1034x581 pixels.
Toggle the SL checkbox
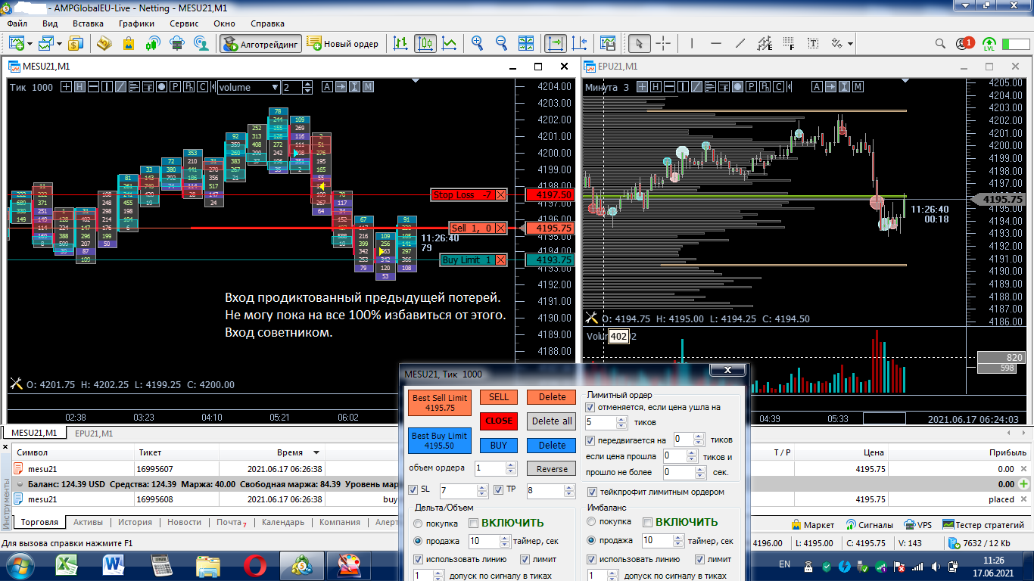[x=413, y=490]
